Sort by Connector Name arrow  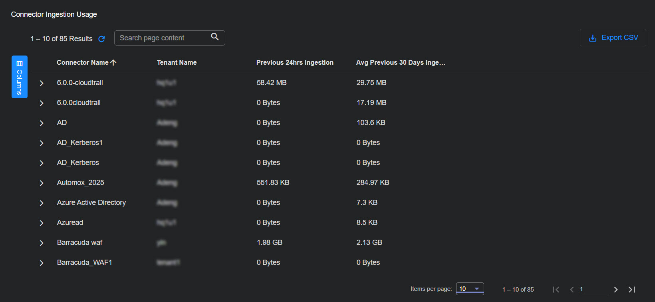click(113, 62)
